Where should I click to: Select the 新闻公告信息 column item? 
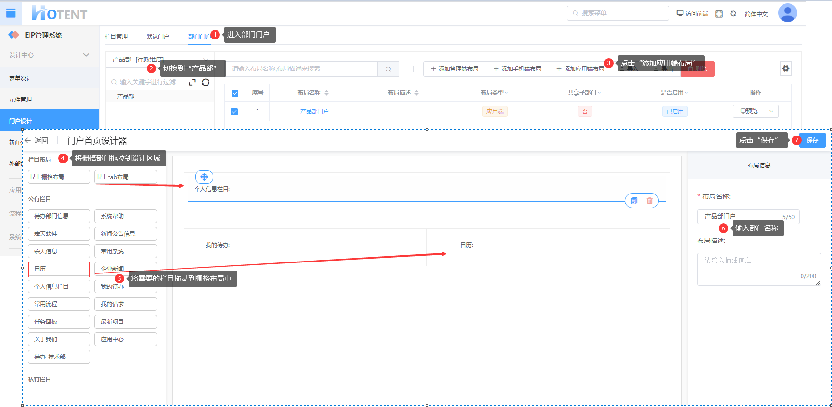coord(126,234)
